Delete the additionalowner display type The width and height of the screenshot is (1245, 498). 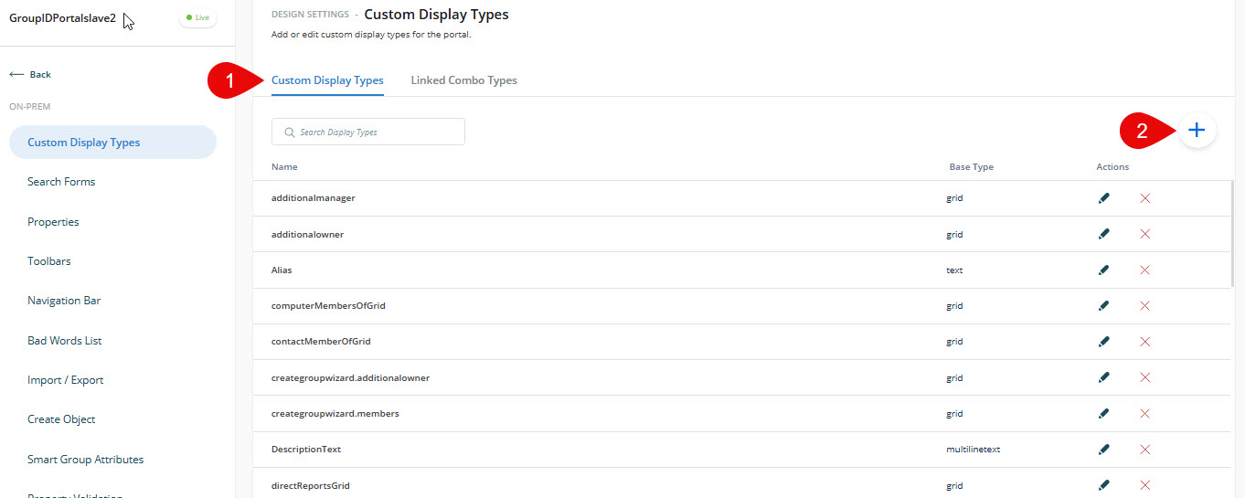tap(1144, 234)
